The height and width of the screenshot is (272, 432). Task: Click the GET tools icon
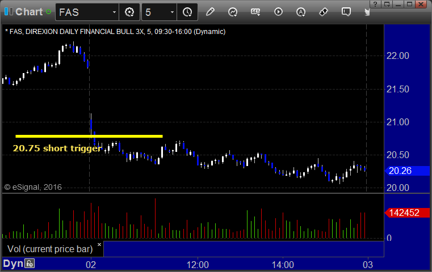(255, 12)
